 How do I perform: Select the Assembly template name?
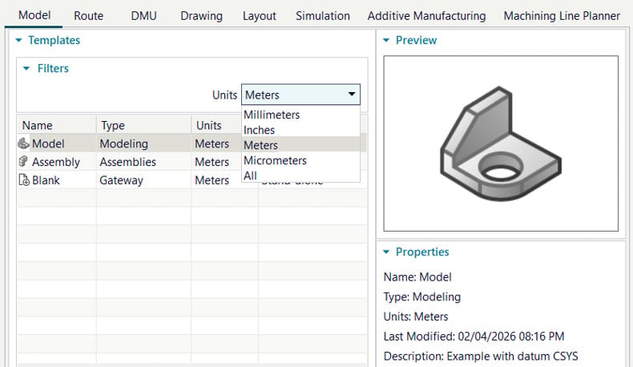click(56, 162)
